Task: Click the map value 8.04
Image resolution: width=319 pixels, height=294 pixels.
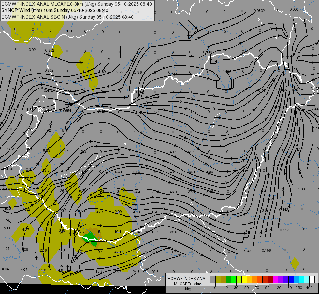Action: [6, 269]
